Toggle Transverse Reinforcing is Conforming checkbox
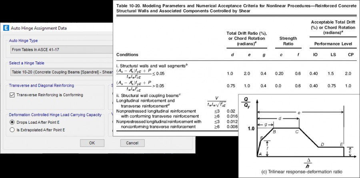This screenshot has height=178, width=360. tap(13, 95)
